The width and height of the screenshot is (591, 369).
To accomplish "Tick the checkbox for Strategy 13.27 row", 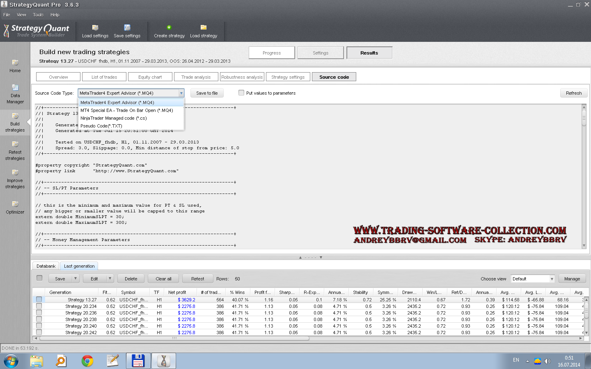I will [39, 300].
